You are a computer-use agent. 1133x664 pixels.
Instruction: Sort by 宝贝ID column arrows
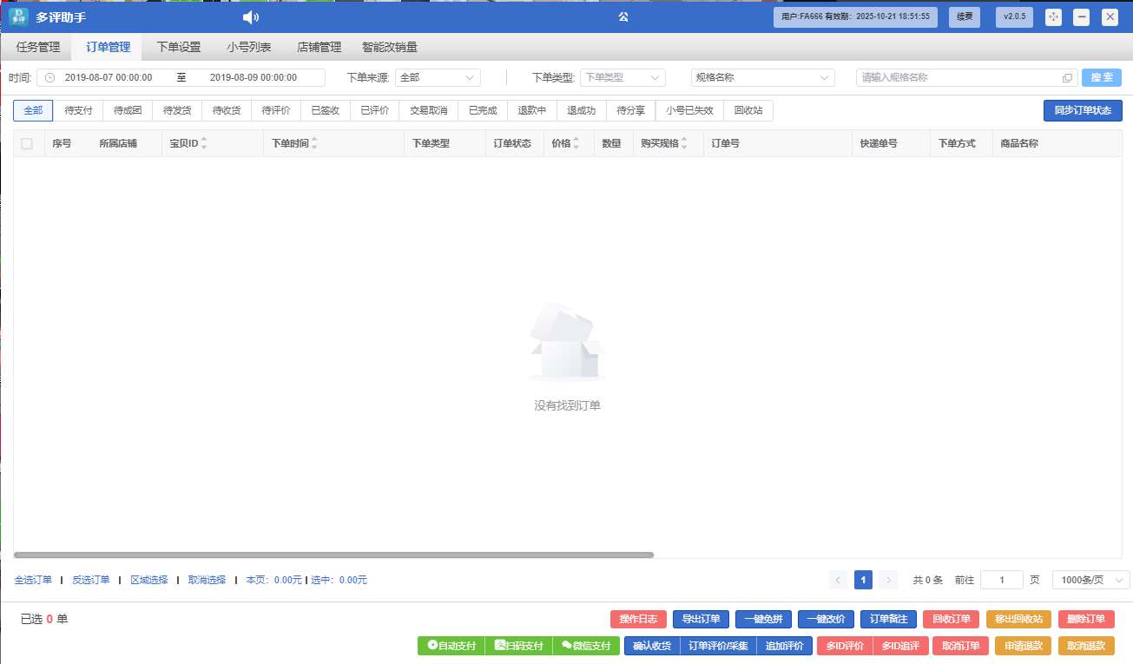tap(204, 143)
